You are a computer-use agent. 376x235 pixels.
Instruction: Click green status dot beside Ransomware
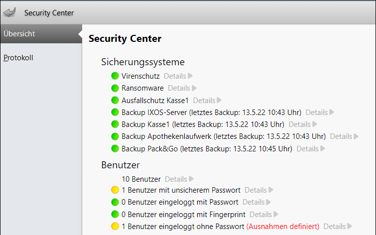coord(115,88)
